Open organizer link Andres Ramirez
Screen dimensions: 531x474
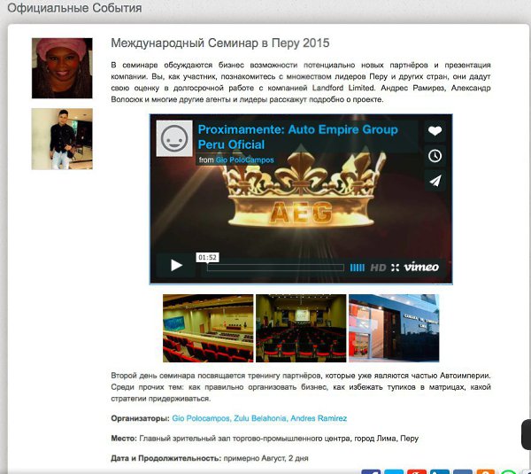(319, 418)
